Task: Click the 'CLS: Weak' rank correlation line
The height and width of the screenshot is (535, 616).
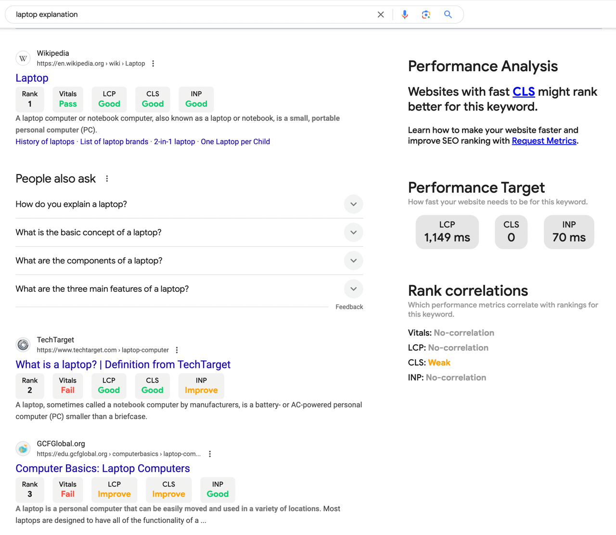Action: 429,363
